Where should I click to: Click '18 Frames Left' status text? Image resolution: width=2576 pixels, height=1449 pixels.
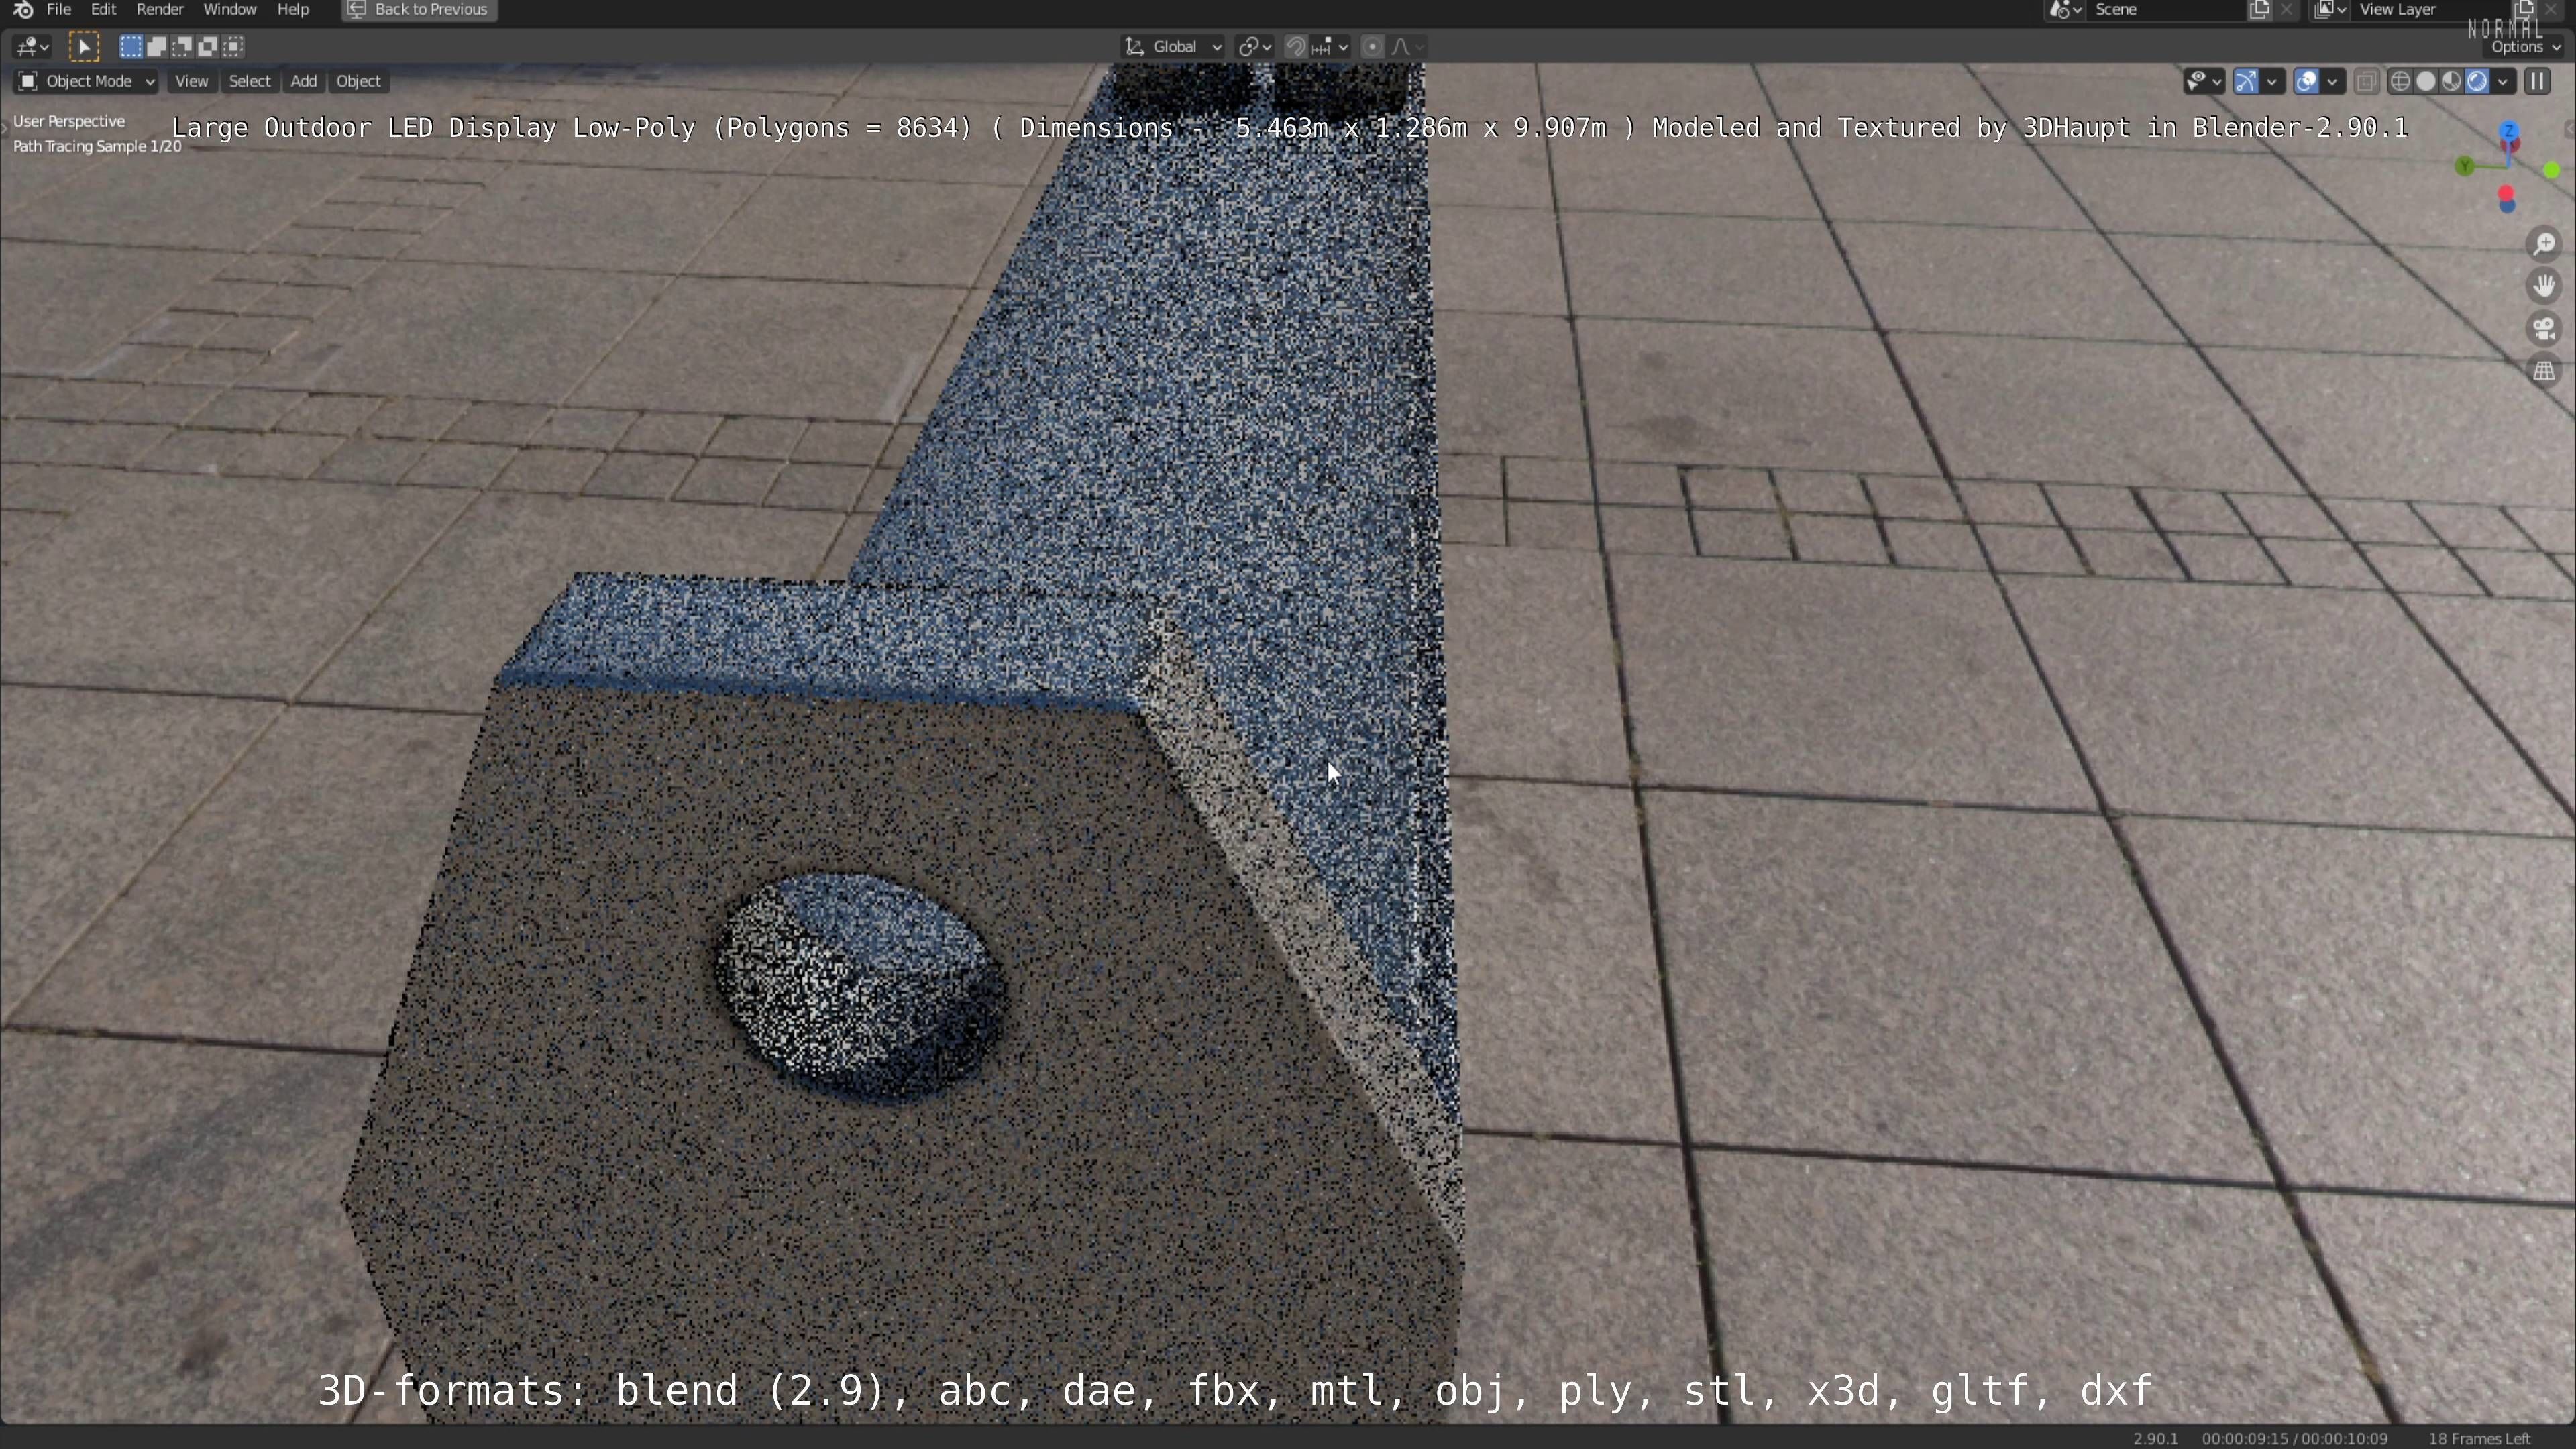coord(2479,1438)
